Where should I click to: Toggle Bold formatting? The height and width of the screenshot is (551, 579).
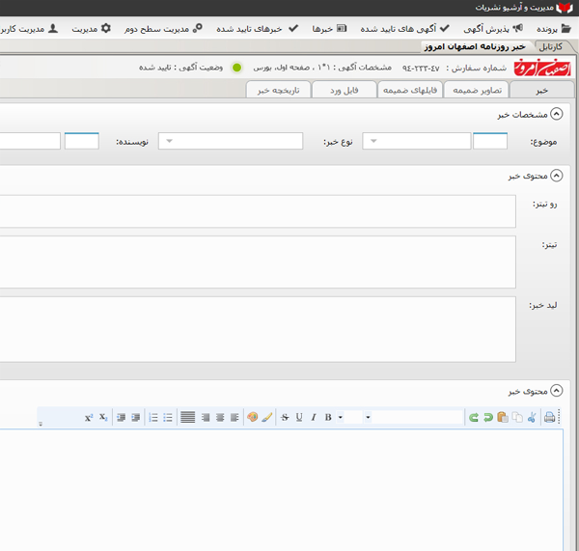328,417
